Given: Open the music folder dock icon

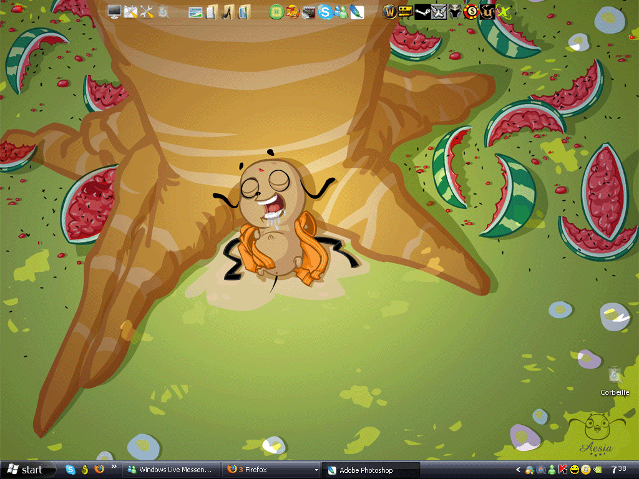Looking at the screenshot, I should [x=228, y=12].
